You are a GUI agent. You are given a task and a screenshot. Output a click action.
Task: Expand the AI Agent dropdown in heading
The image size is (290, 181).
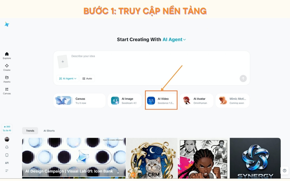(x=174, y=39)
